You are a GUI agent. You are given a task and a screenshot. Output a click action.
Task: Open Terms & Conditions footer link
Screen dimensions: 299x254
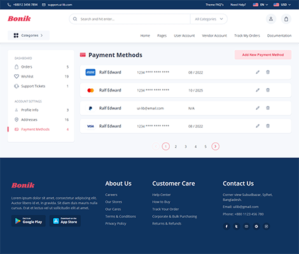point(120,217)
